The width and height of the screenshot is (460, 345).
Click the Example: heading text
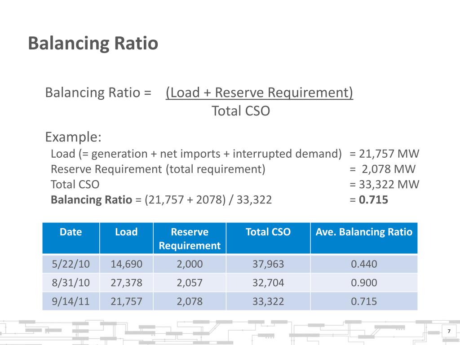pos(73,137)
